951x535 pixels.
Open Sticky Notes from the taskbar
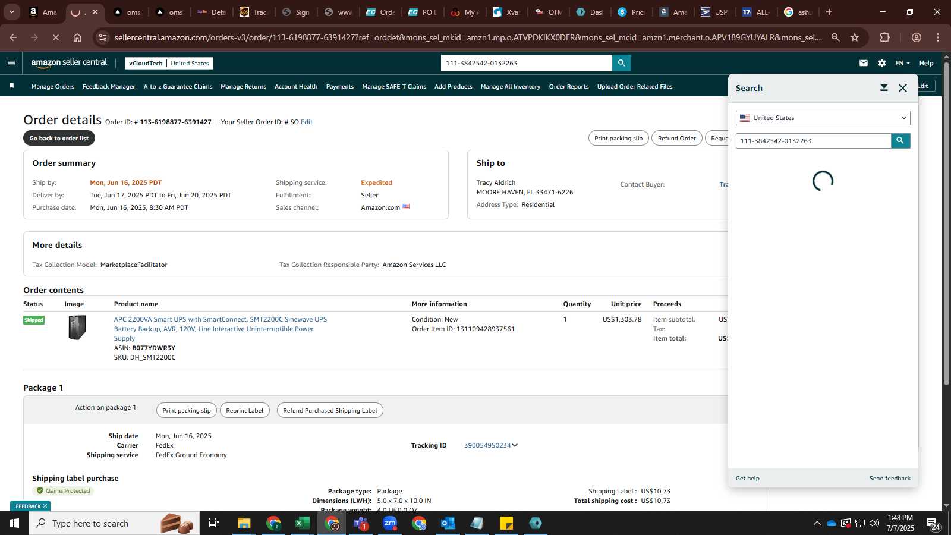coord(506,523)
